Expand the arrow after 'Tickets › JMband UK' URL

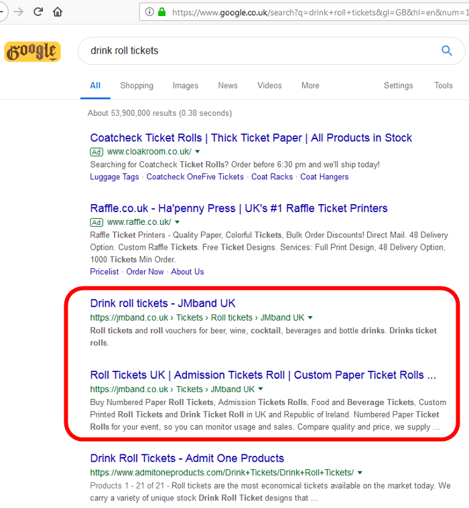261,389
